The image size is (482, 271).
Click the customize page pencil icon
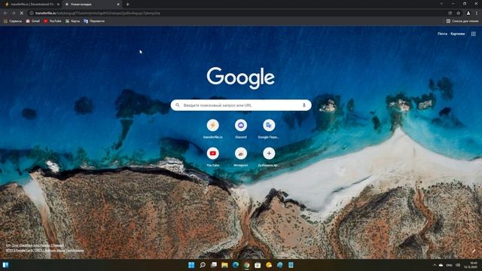pos(474,251)
